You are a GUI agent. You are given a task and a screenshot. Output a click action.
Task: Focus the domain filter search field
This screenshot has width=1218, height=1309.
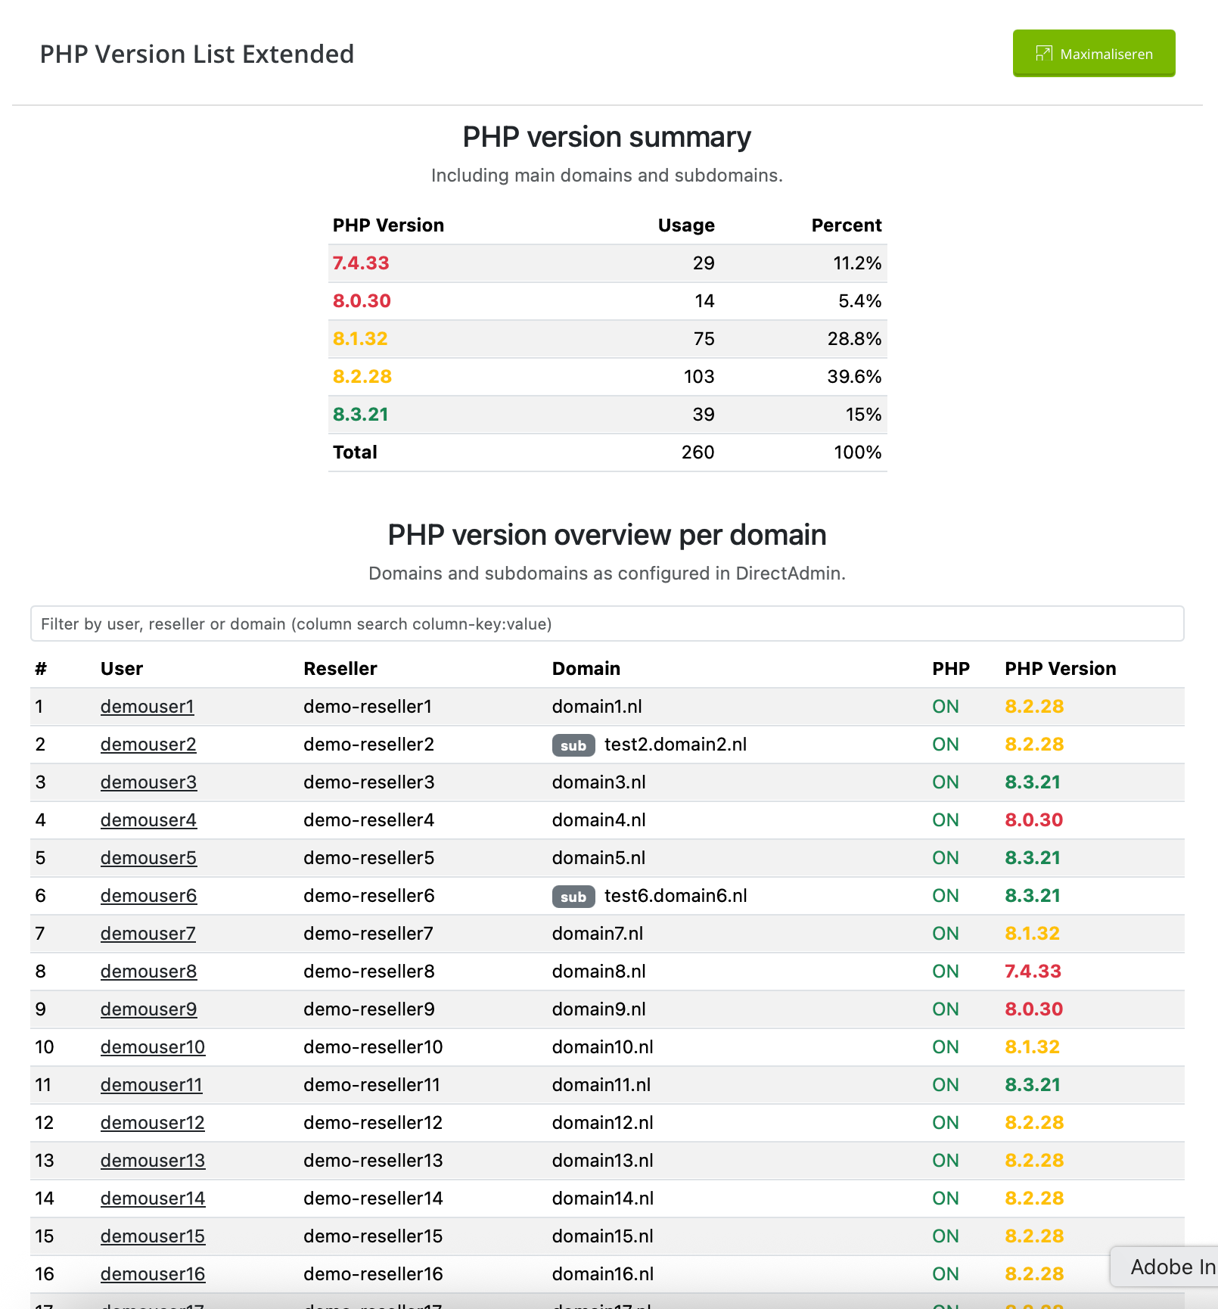click(x=607, y=623)
